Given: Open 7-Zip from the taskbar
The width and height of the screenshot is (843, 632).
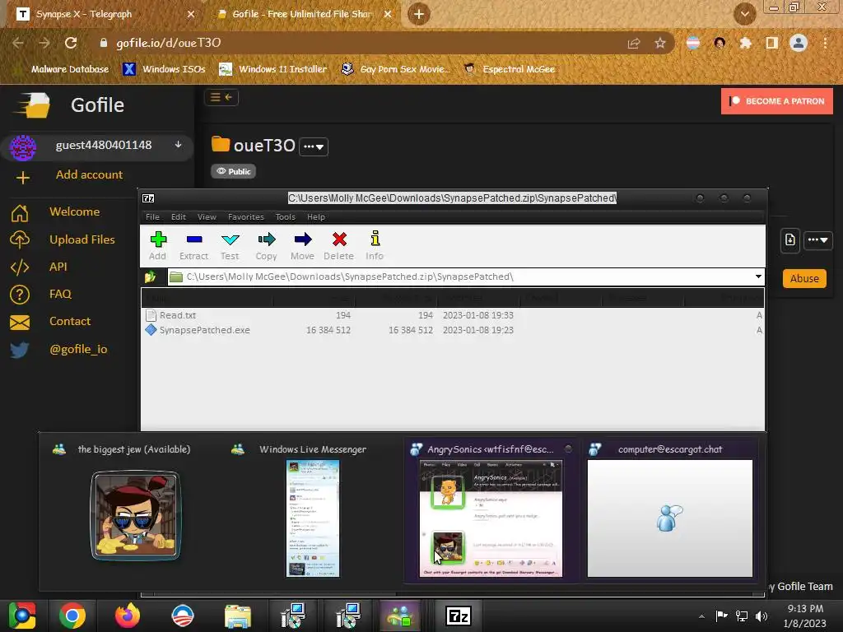Looking at the screenshot, I should pos(459,616).
